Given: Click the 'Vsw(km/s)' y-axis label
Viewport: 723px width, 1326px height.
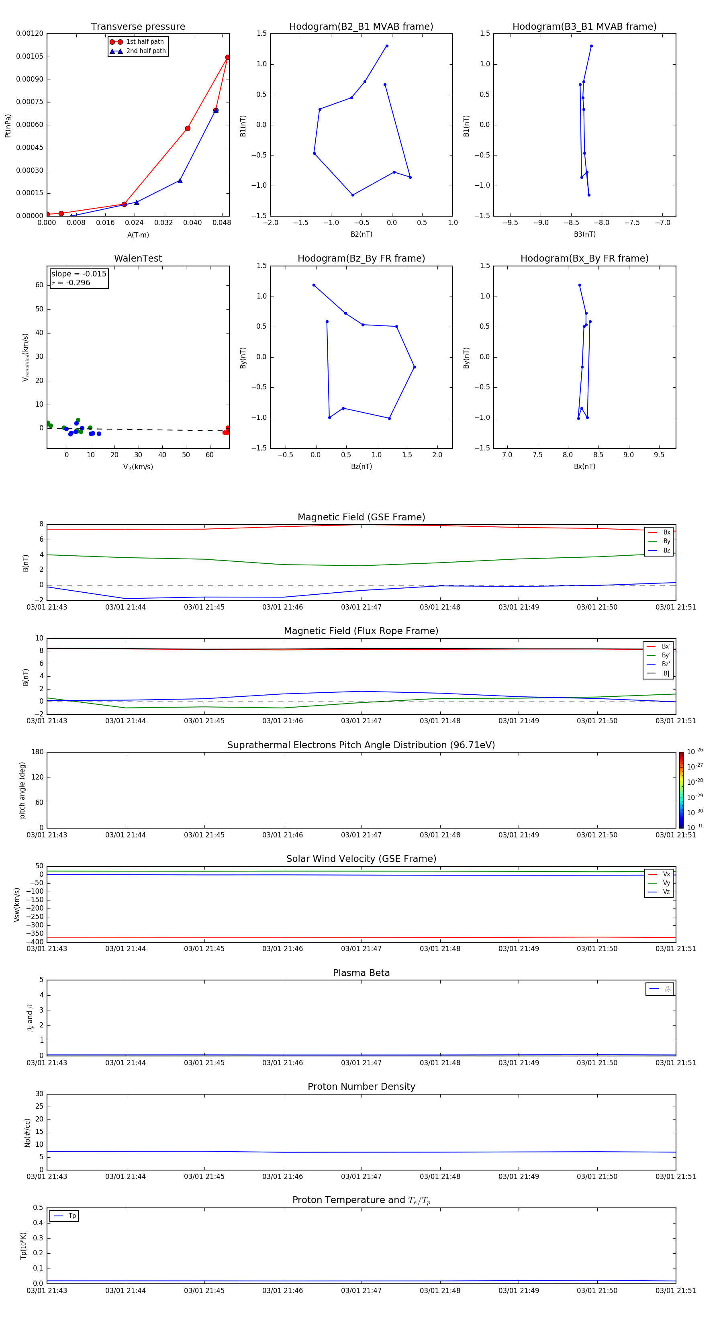Looking at the screenshot, I should (x=17, y=904).
